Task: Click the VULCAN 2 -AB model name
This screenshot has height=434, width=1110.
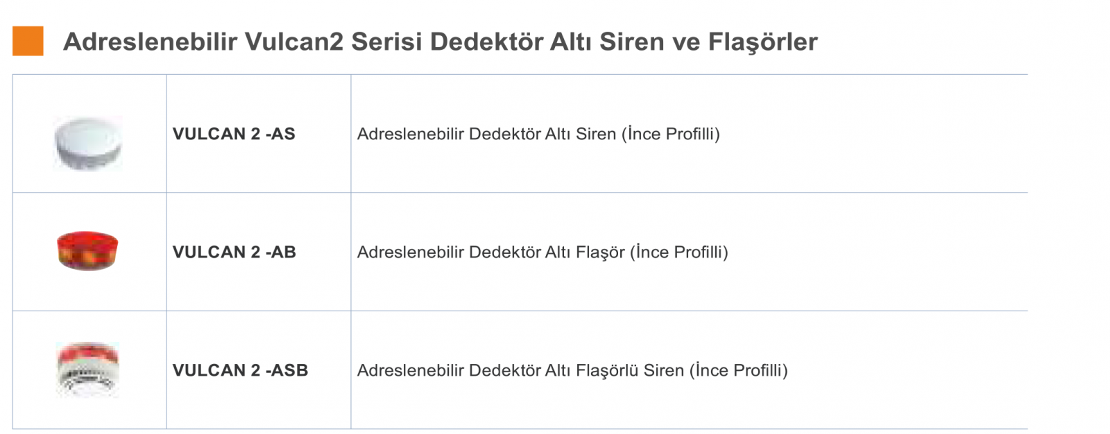Action: click(x=234, y=252)
